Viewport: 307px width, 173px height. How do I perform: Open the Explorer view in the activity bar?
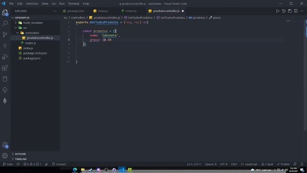5,12
